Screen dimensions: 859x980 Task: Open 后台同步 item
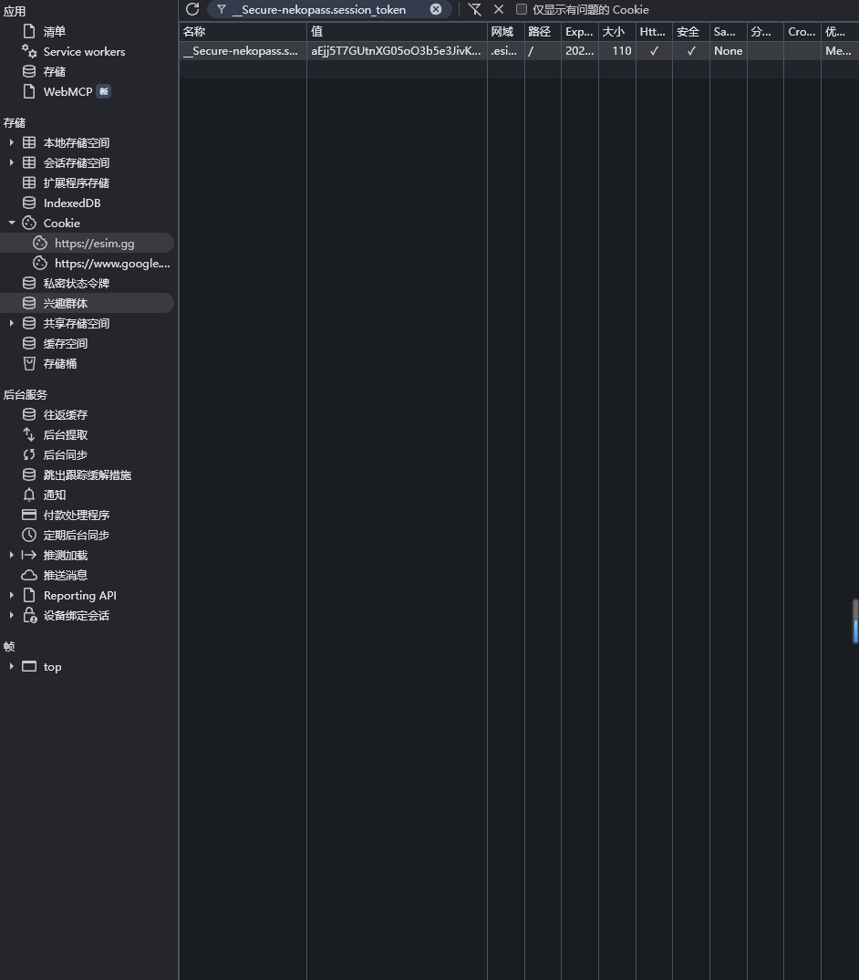point(66,454)
